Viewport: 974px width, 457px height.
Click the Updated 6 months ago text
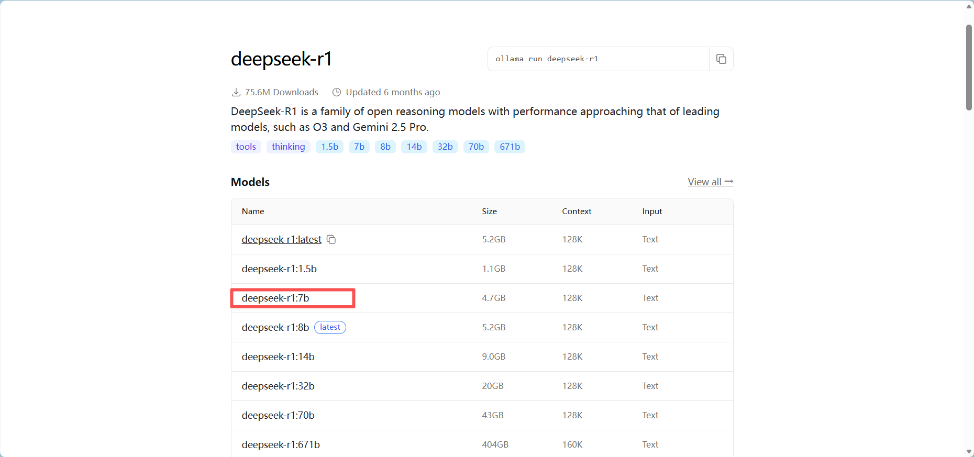click(x=393, y=92)
